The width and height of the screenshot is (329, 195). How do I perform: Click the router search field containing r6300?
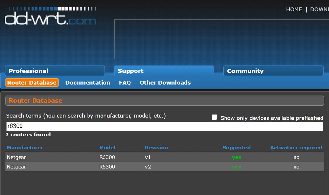(165, 126)
